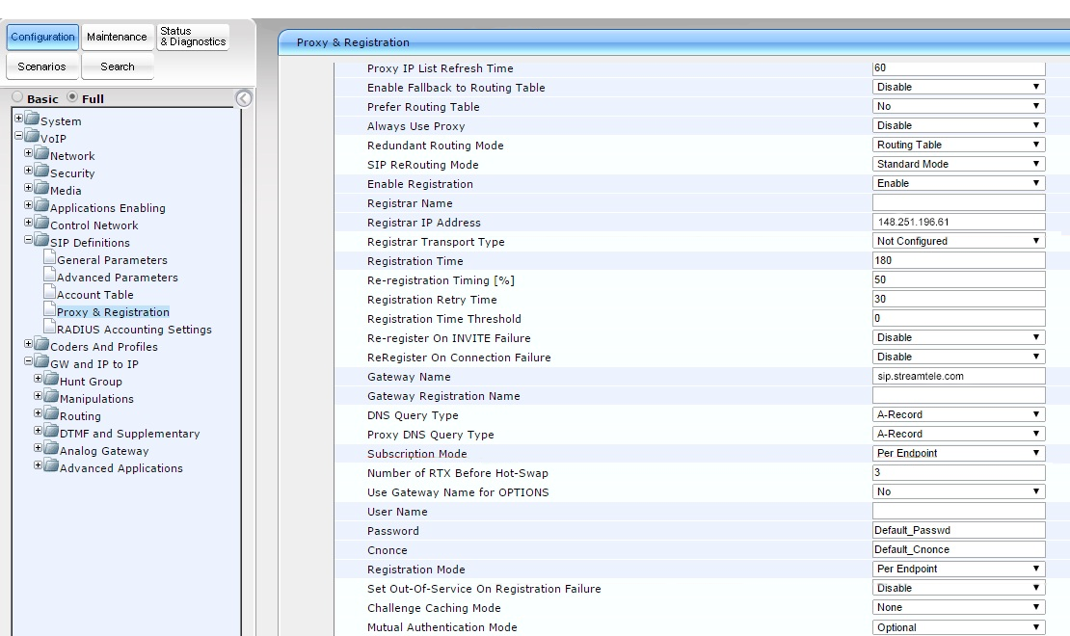1070x636 pixels.
Task: Select the Basic view radio button
Action: click(x=18, y=99)
